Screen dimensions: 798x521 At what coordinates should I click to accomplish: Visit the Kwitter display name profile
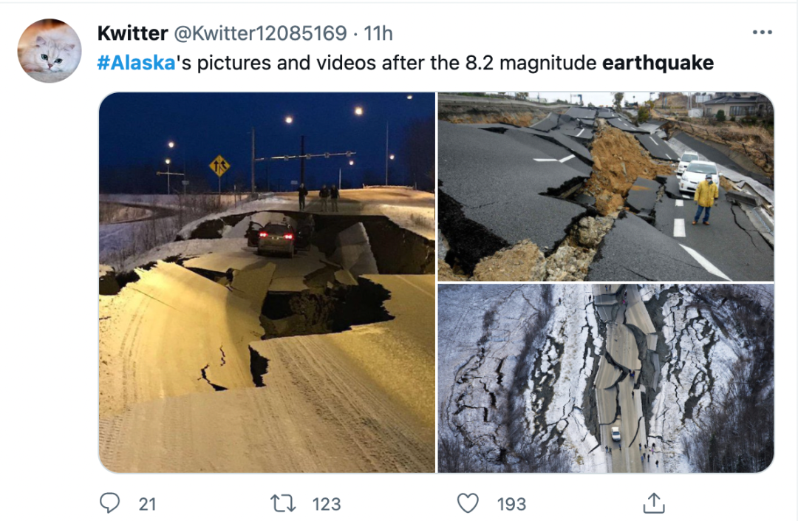pos(132,33)
